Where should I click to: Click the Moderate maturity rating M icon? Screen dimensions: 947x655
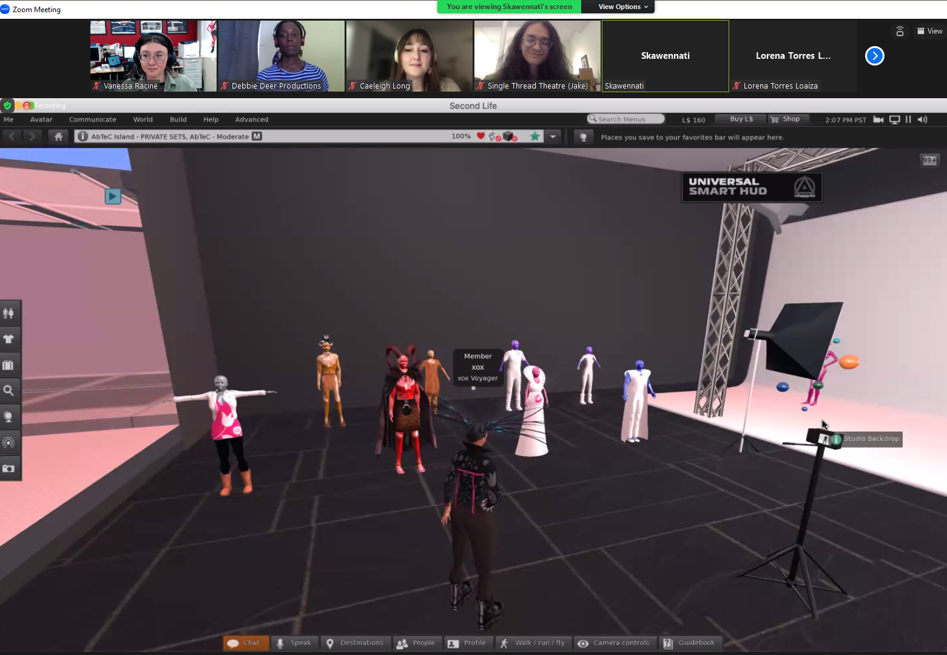257,136
